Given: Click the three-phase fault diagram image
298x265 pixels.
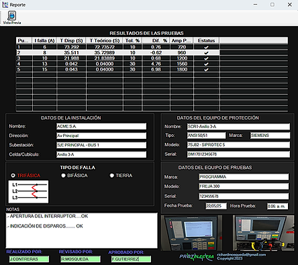Looking at the screenshot, I should (x=28, y=192).
